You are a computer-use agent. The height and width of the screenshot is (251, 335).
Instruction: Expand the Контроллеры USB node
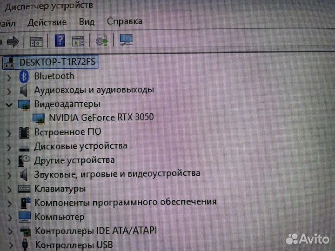pos(11,246)
